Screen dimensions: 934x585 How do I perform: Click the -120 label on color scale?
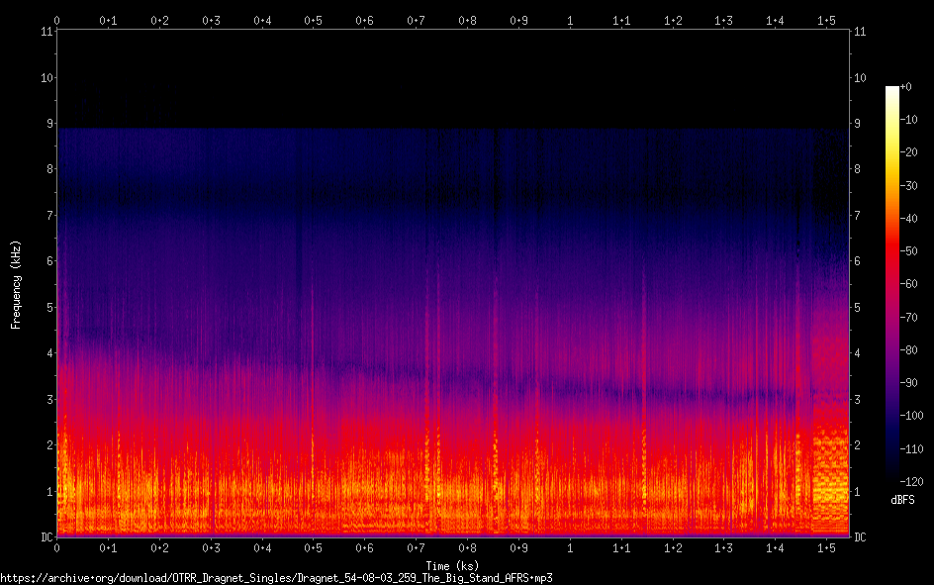pos(915,482)
